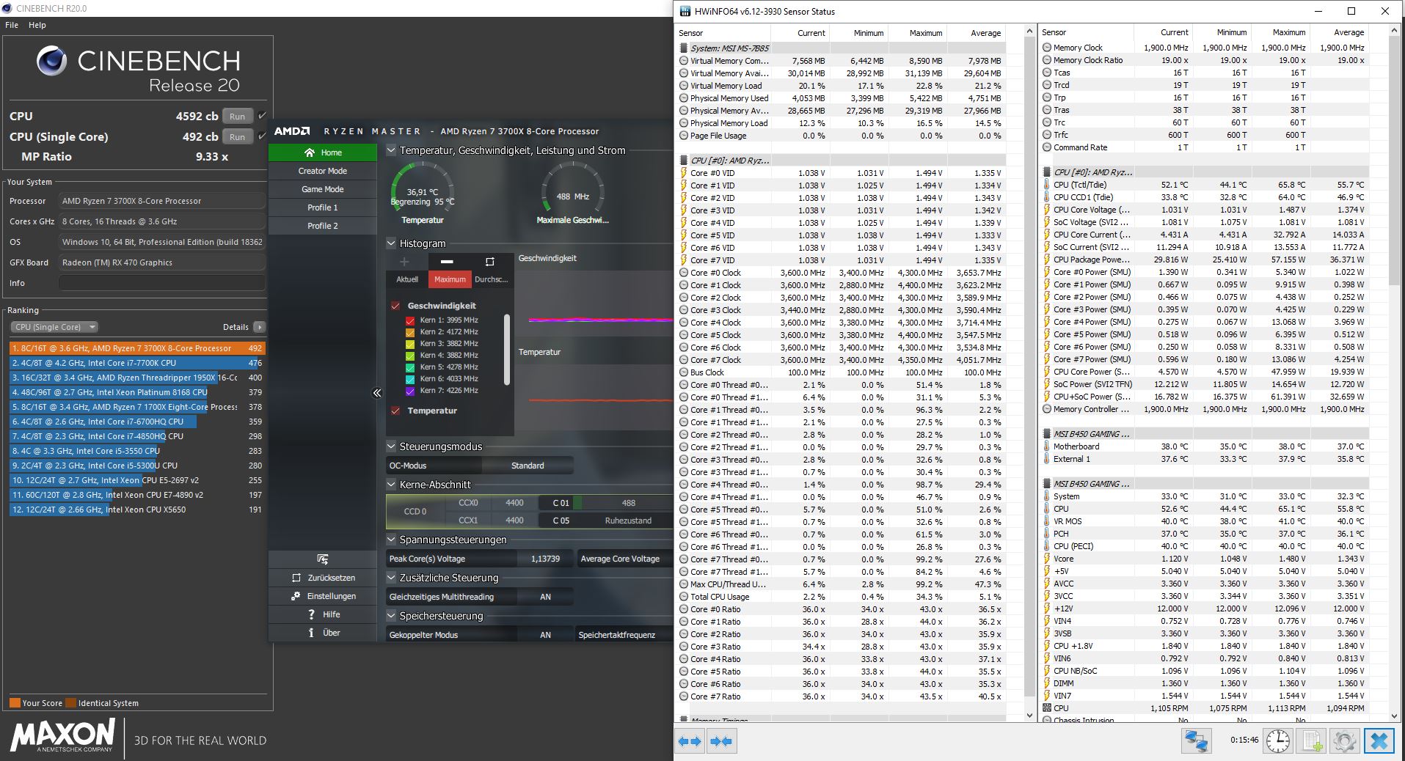Toggle the checkbox beside the CPU Run button
Screen dimensions: 1405x761
pos(262,116)
